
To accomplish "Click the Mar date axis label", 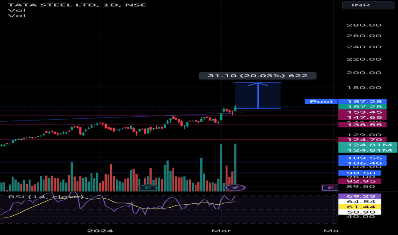I will tap(221, 231).
